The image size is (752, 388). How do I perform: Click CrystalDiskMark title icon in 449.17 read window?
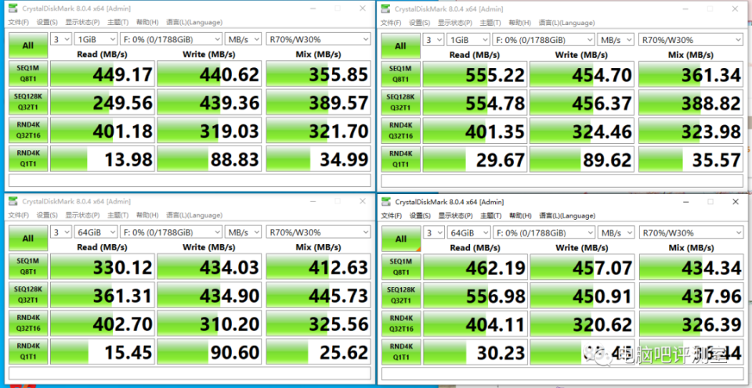(x=14, y=9)
